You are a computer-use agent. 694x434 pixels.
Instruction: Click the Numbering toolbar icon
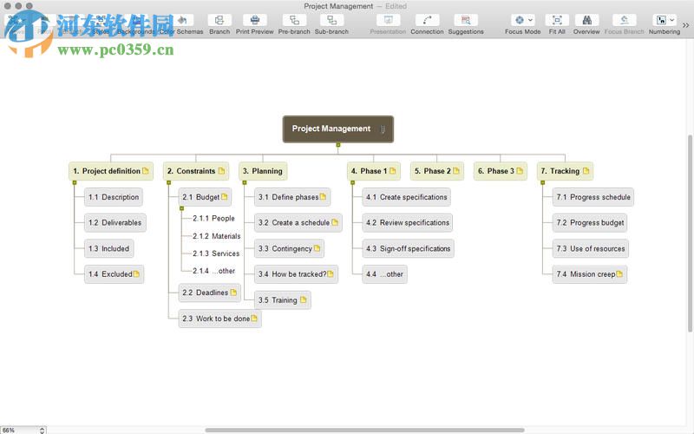point(661,20)
